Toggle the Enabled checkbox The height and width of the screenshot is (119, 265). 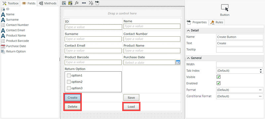pyautogui.click(x=219, y=83)
